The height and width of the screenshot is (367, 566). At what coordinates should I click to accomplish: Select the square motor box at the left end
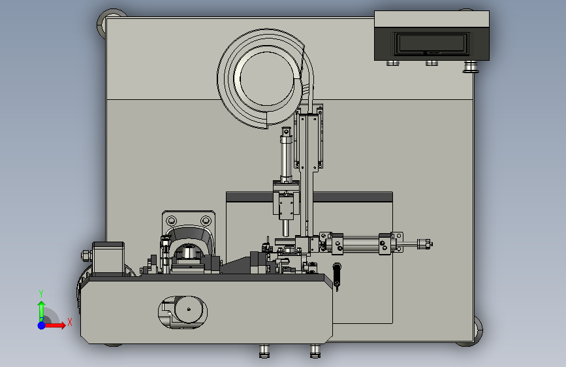pos(108,259)
